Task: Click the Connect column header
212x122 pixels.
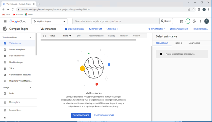Action: 136,36
